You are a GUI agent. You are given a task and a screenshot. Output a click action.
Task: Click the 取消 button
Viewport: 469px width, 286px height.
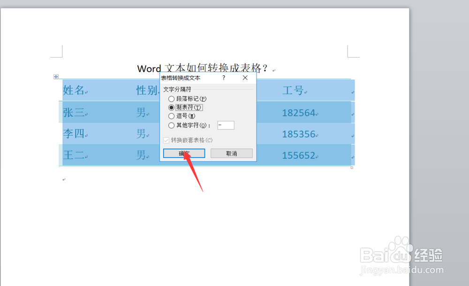pyautogui.click(x=231, y=153)
